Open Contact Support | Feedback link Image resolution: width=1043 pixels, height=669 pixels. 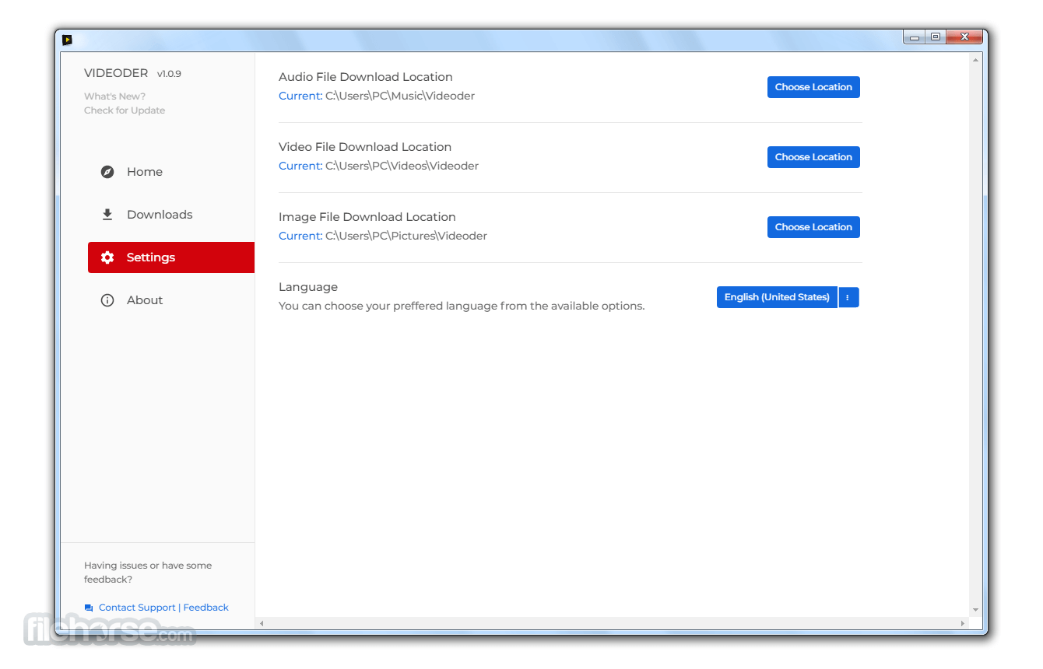click(163, 608)
